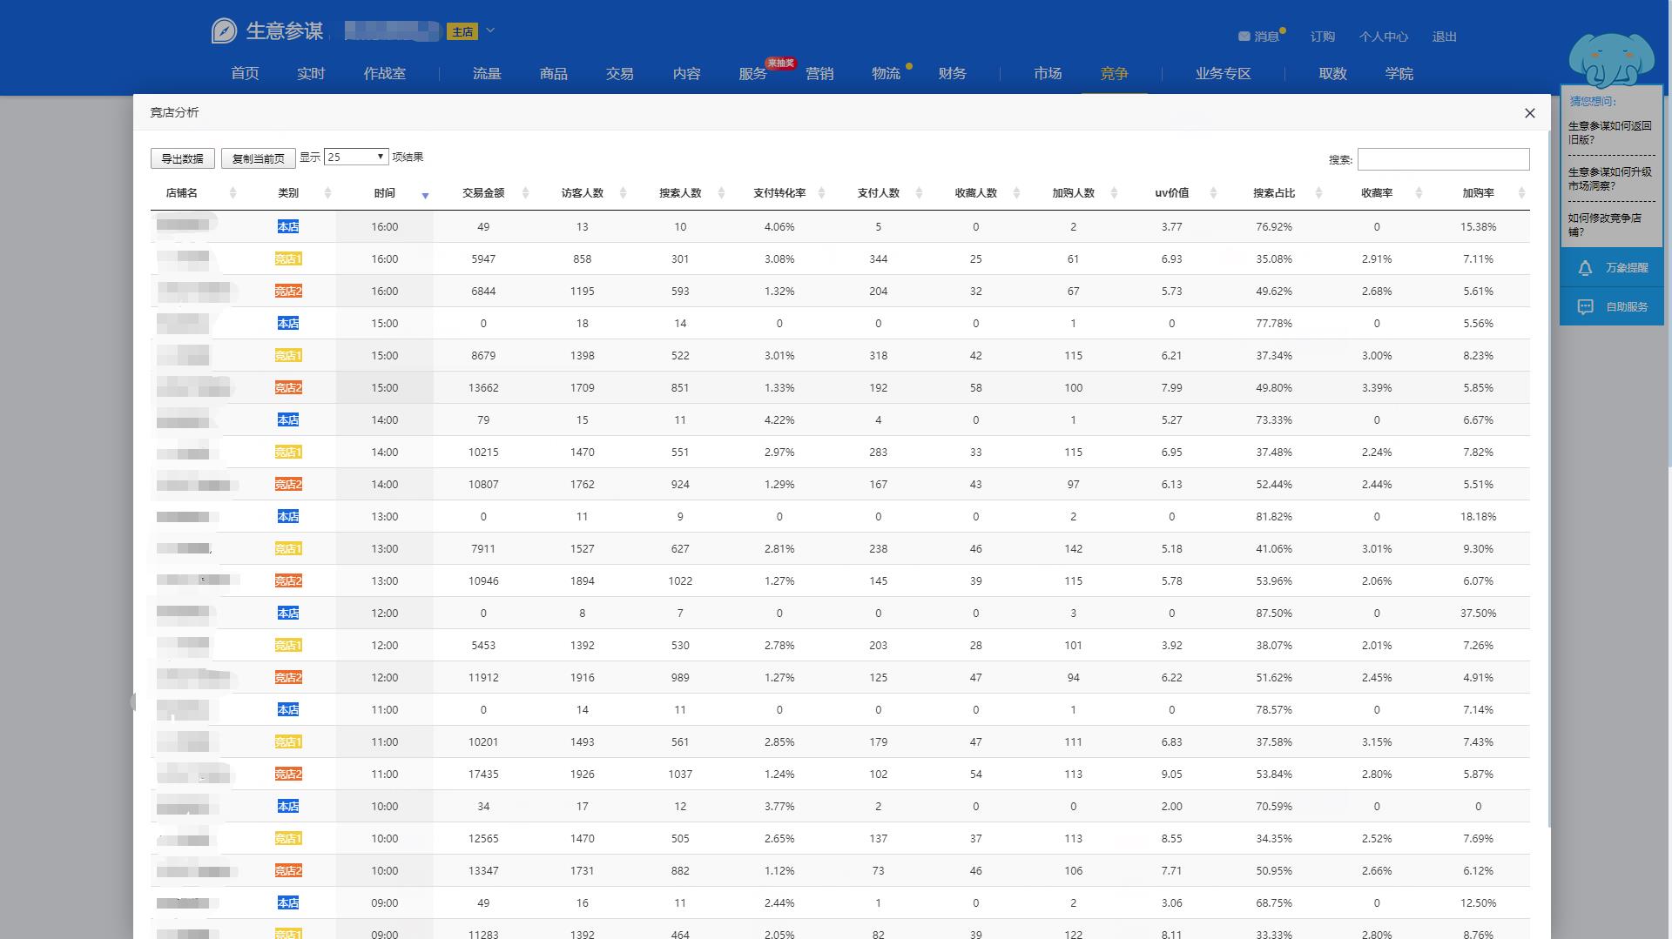The image size is (1672, 939).
Task: Click the 竞店1 tag in 16:00 row
Action: (x=288, y=259)
